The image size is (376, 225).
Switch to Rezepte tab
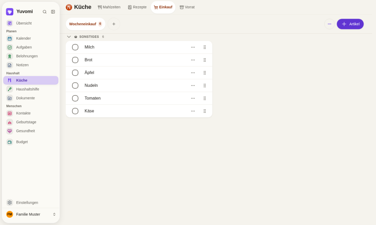(137, 7)
